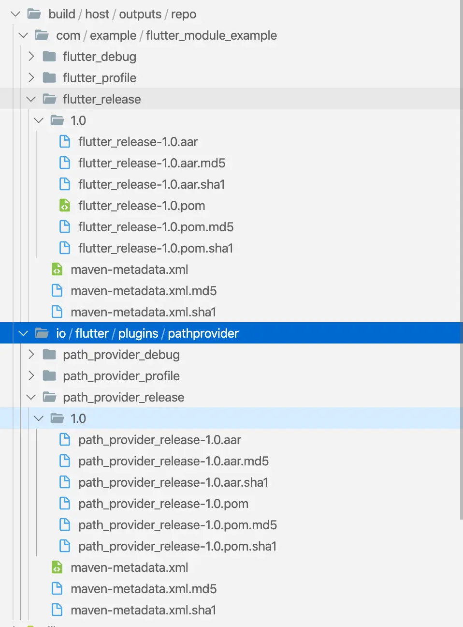Collapse the 1.0 chevron under path_provider_release
This screenshot has height=627, width=463.
point(39,418)
